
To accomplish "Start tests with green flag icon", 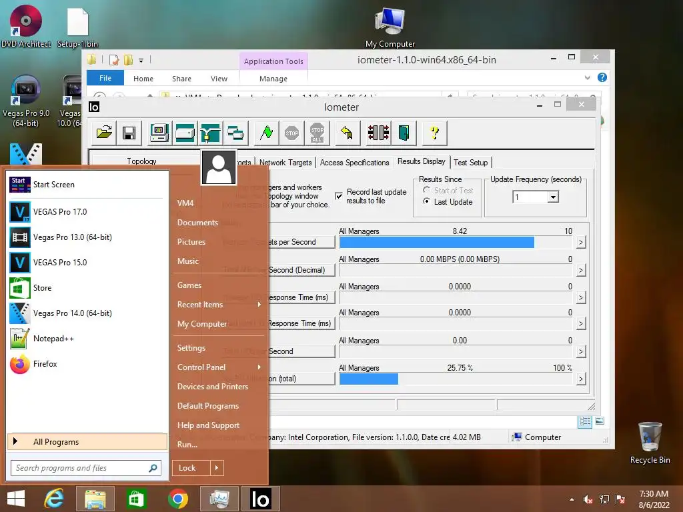I will 267,133.
